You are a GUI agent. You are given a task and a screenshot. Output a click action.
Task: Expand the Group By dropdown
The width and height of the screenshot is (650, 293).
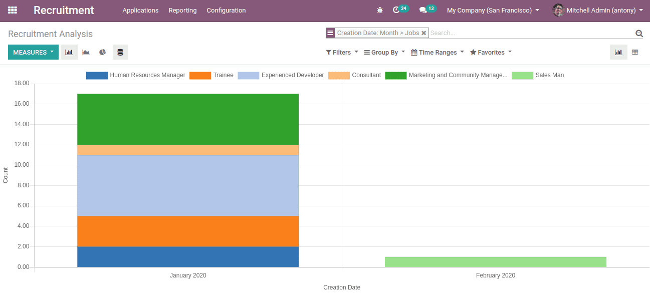384,52
